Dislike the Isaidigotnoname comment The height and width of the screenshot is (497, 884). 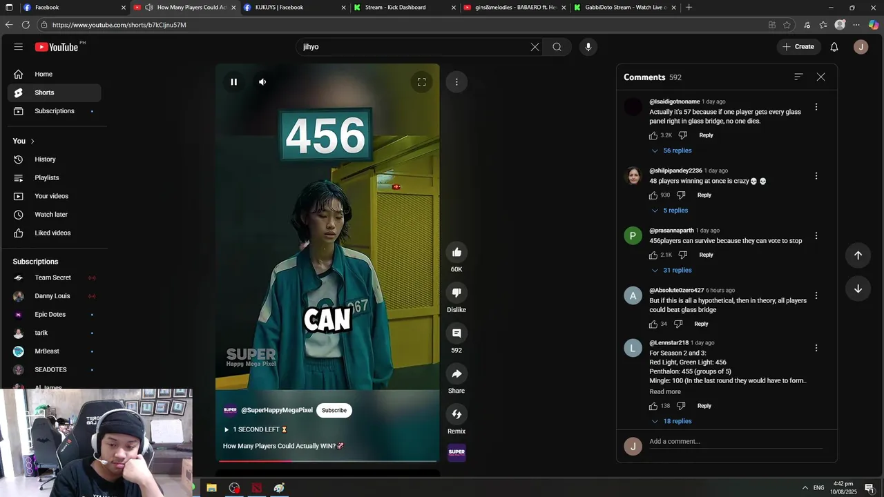coord(683,135)
